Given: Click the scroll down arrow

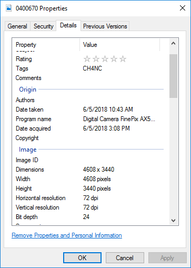Looking at the screenshot, I should (173, 221).
